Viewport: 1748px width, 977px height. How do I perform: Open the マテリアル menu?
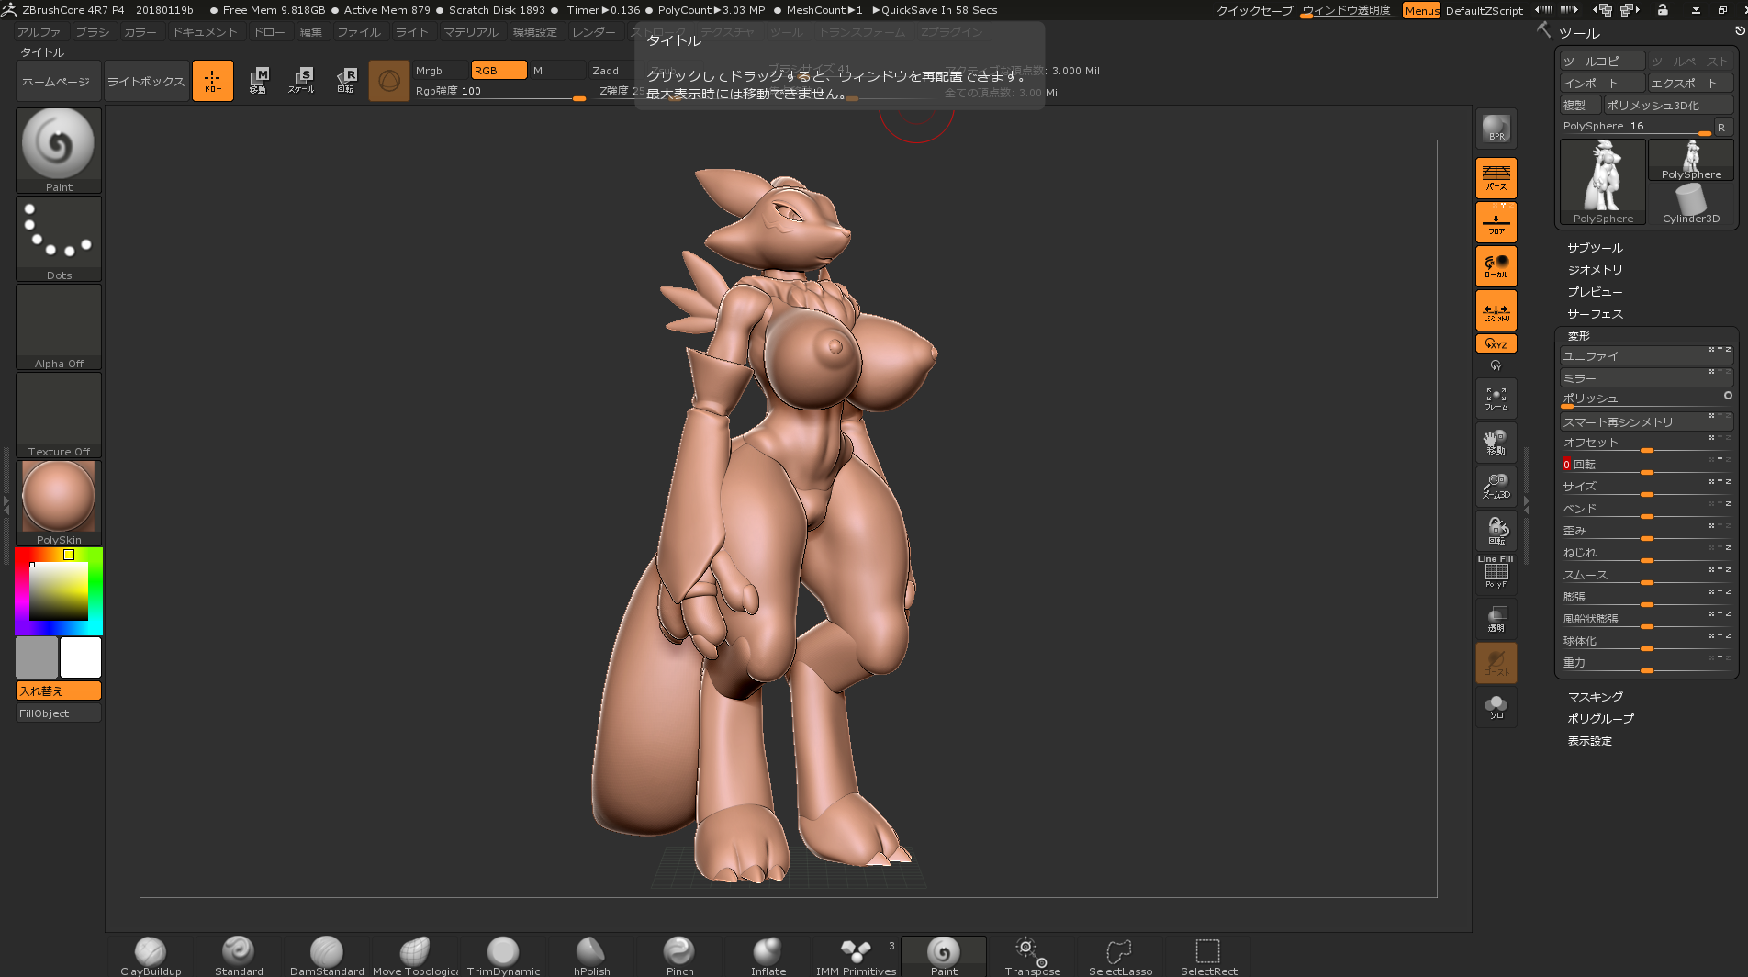pyautogui.click(x=470, y=32)
